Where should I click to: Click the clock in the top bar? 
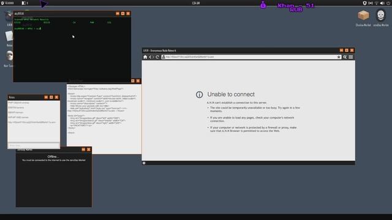(x=196, y=3)
